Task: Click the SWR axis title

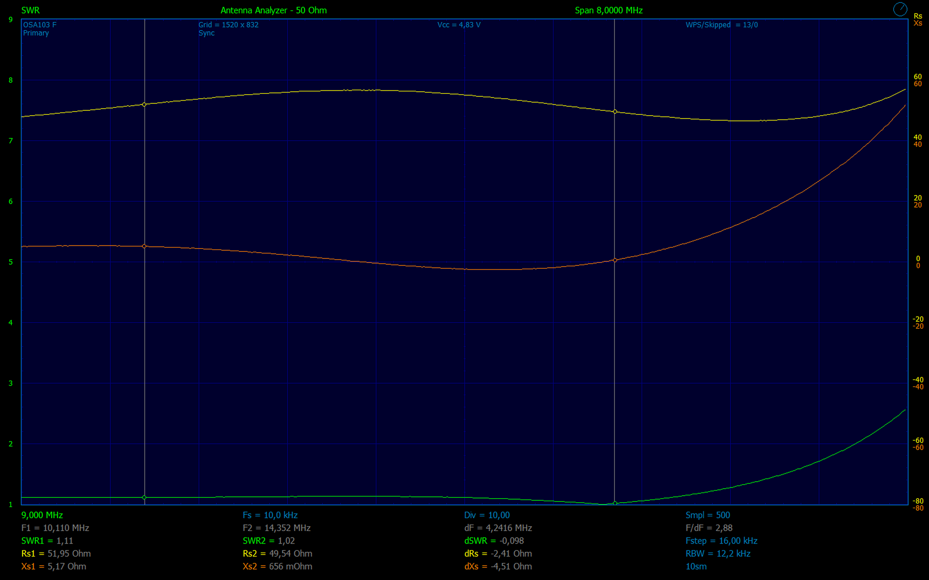Action: click(30, 10)
